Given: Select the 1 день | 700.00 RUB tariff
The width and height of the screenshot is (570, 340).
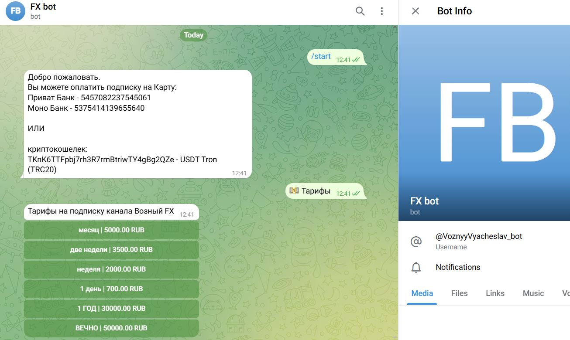Looking at the screenshot, I should pyautogui.click(x=111, y=289).
